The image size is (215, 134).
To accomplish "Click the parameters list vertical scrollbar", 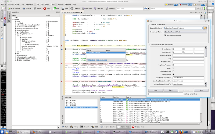I will (x=206, y=66).
